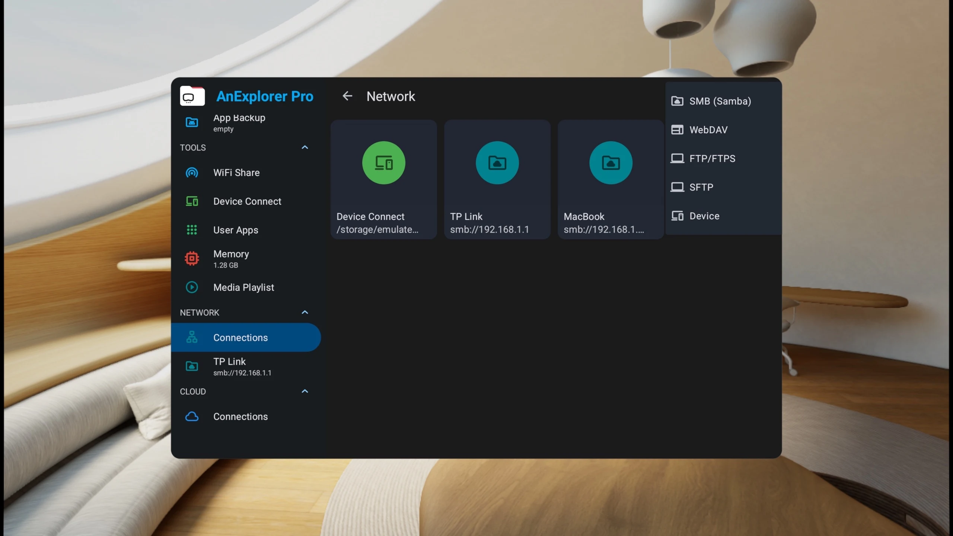Click the User Apps grid icon
Screen dimensions: 953x536
(192, 230)
